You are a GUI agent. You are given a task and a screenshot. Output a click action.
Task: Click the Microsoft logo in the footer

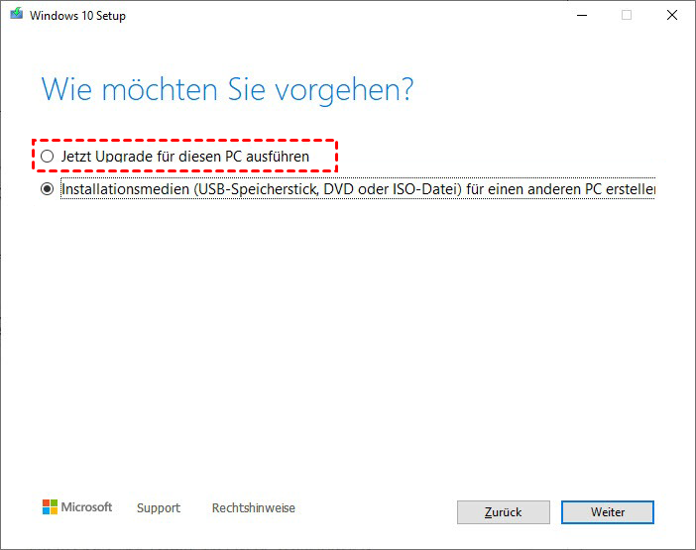click(77, 507)
